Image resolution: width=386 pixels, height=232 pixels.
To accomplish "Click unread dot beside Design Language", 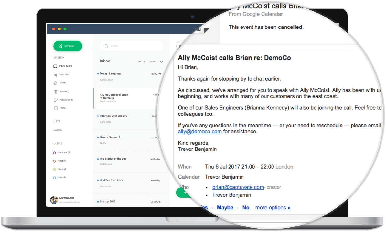I will 98,74.
